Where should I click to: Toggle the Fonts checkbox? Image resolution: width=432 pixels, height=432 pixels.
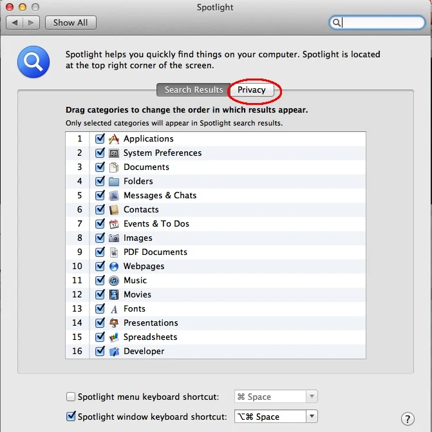click(100, 308)
